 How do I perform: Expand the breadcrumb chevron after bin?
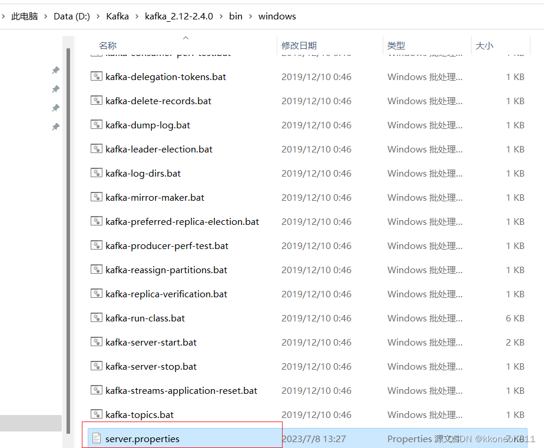click(x=250, y=16)
